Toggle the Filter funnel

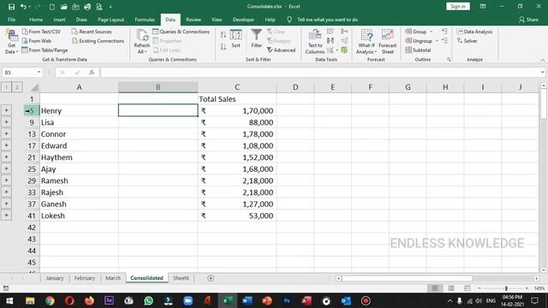tap(257, 38)
